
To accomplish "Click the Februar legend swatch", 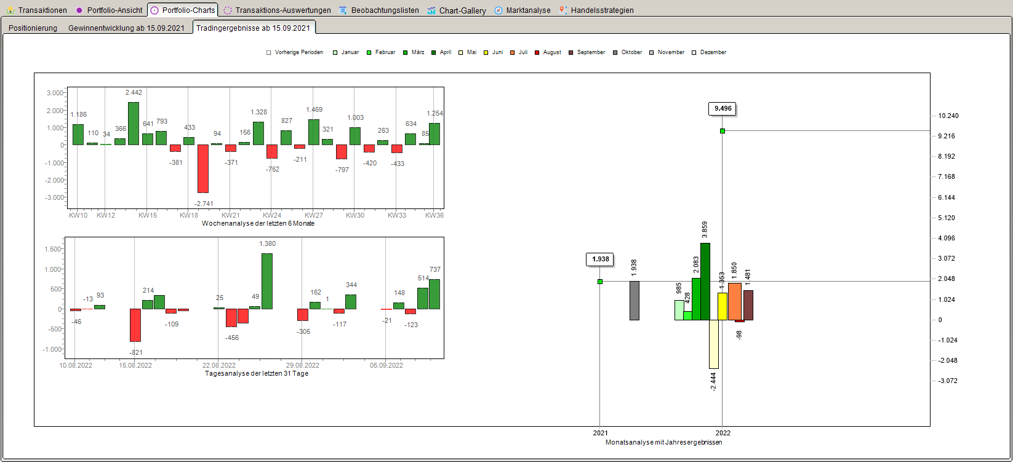I will click(x=369, y=53).
